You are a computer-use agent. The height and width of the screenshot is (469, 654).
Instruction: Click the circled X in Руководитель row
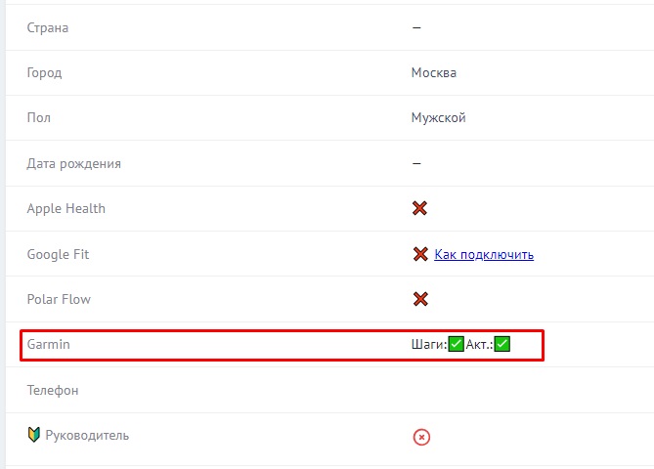[x=421, y=437]
